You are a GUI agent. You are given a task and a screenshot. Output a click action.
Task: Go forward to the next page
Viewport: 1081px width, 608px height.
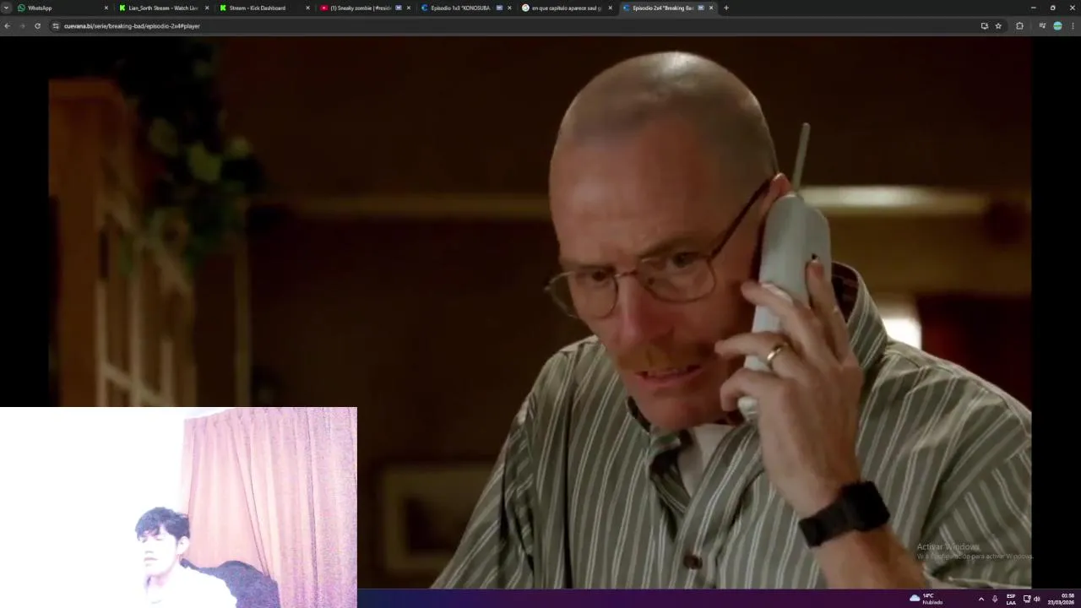click(22, 26)
